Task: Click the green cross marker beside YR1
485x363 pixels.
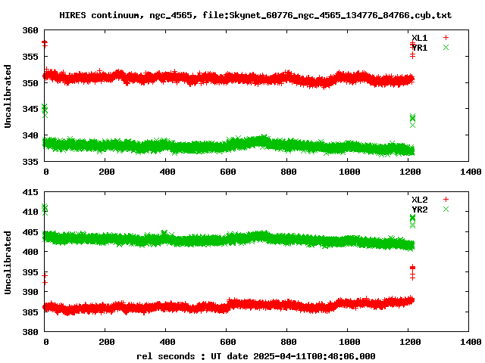Action: [x=446, y=47]
